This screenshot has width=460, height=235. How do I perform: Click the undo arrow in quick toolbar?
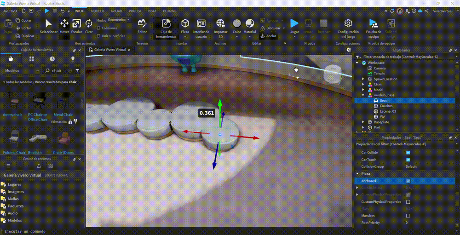(63, 11)
